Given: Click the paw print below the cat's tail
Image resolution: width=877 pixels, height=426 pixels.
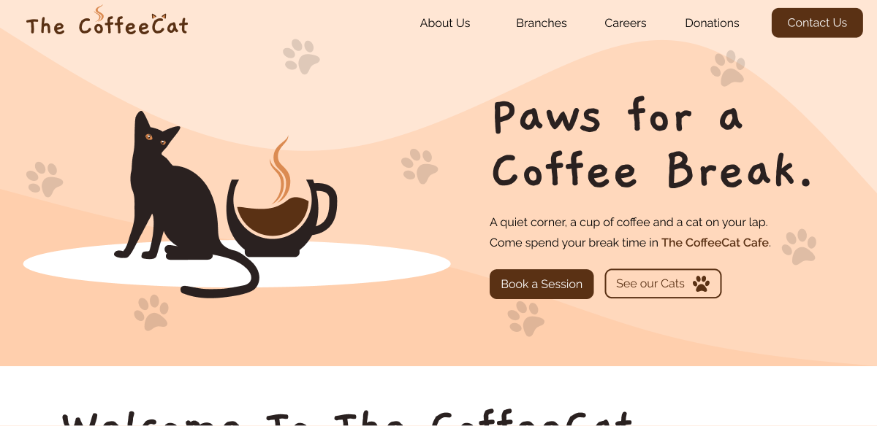Looking at the screenshot, I should (x=151, y=312).
